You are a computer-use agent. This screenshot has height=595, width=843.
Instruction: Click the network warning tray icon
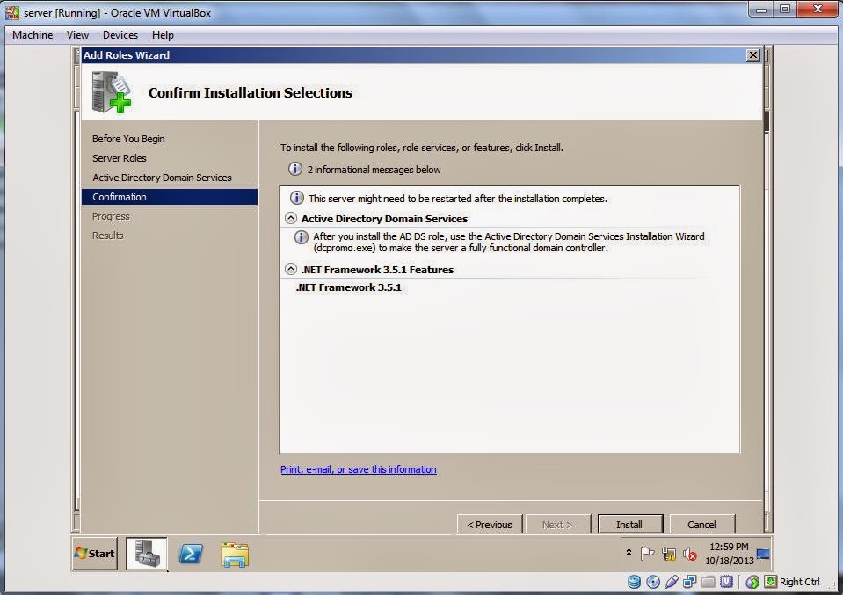click(x=668, y=554)
